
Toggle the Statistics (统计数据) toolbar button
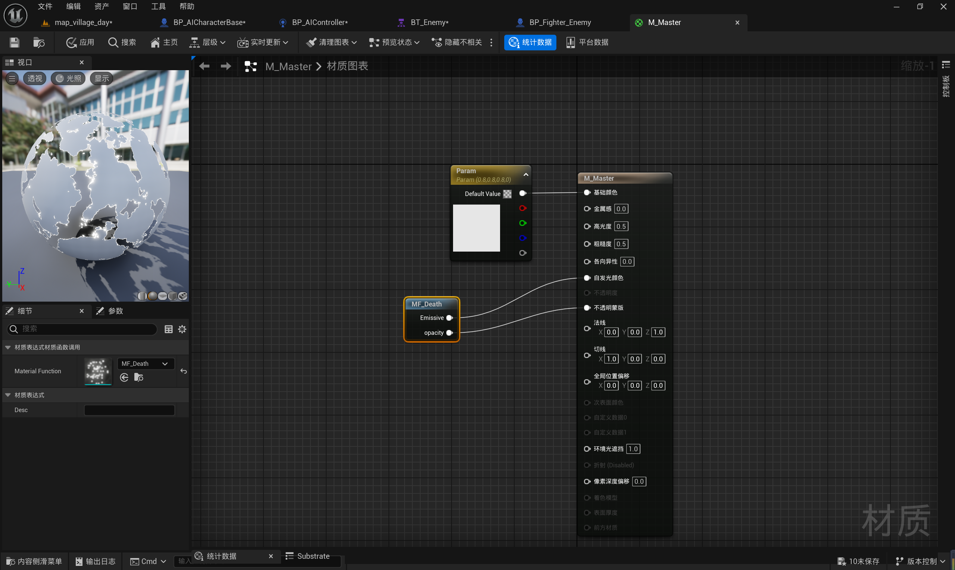tap(530, 42)
